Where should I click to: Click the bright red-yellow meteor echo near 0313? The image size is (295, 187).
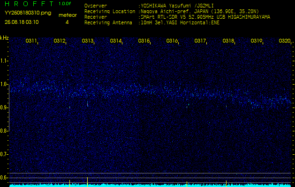(x=88, y=104)
